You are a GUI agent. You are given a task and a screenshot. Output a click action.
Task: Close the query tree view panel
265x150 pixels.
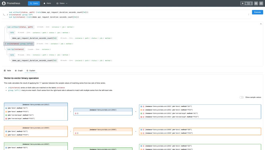(261, 24)
